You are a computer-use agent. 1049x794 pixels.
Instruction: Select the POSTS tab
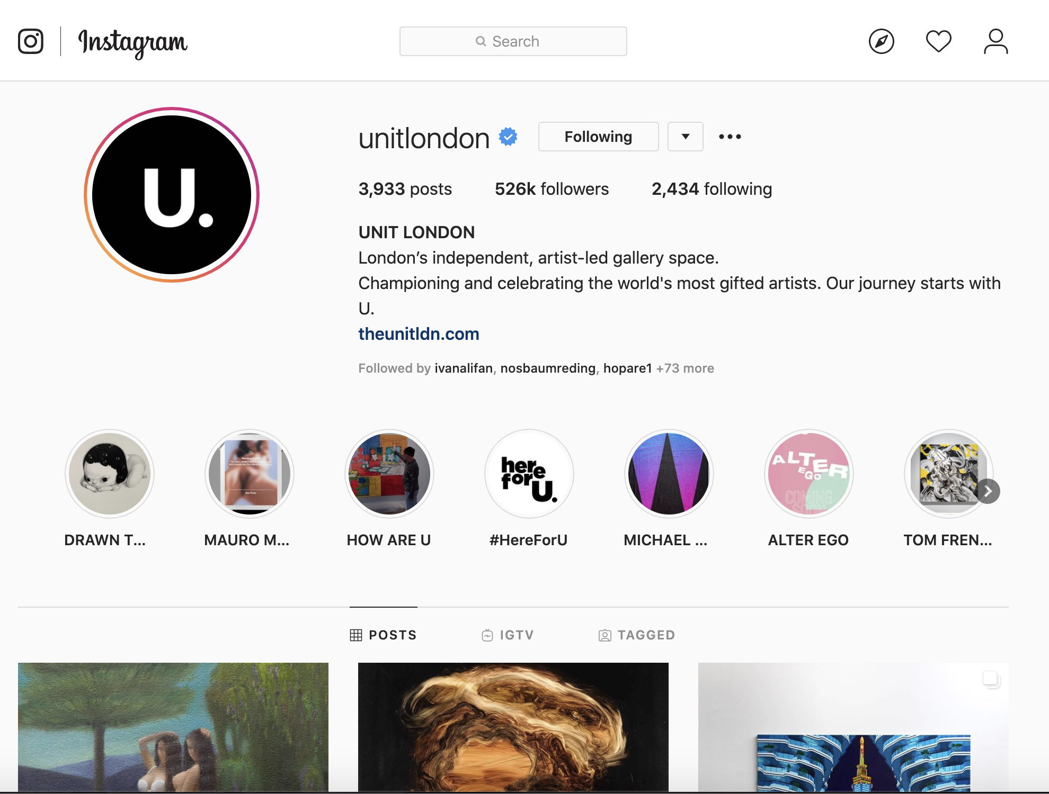pyautogui.click(x=384, y=635)
